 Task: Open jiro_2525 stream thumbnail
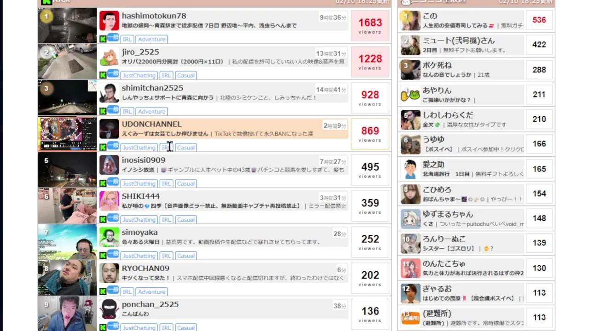67,62
